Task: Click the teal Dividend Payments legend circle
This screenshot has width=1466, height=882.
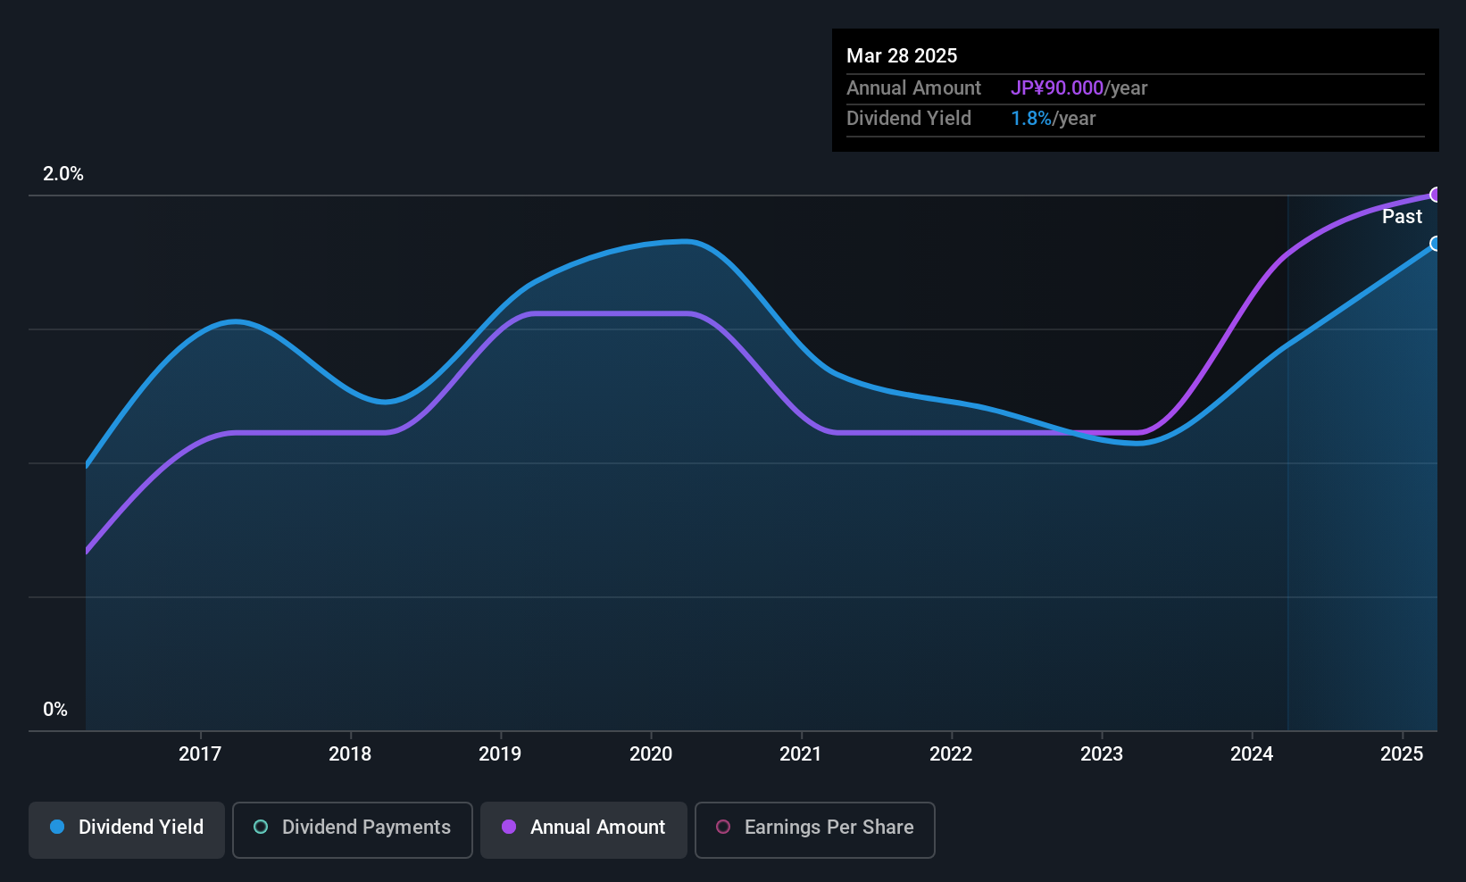Action: click(261, 827)
